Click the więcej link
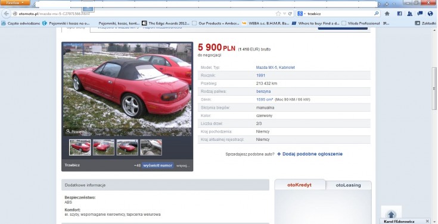 (x=183, y=166)
